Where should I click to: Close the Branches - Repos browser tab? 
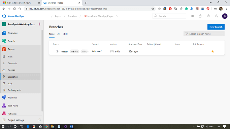[79, 3]
